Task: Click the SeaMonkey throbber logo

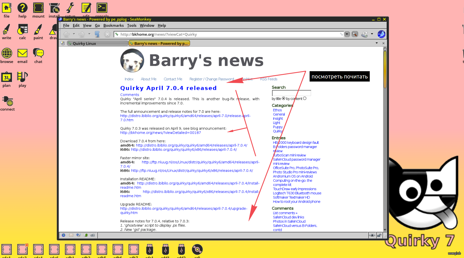Action: pos(381,34)
